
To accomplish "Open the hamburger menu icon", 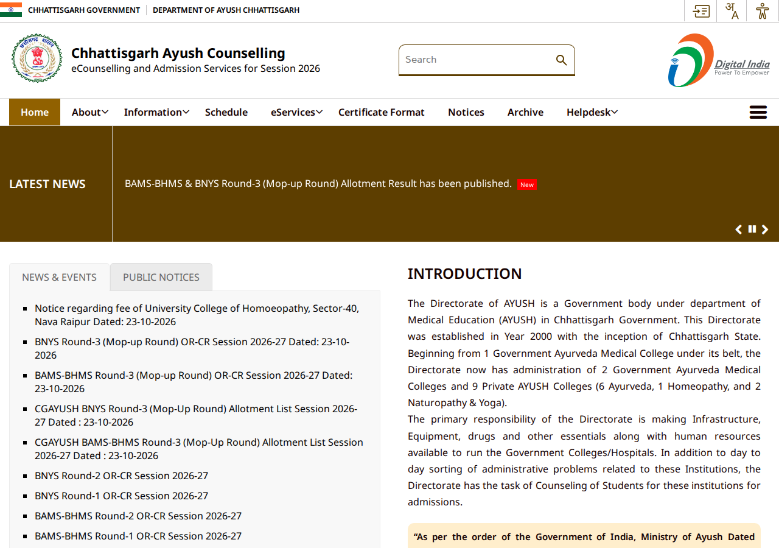I will click(758, 112).
